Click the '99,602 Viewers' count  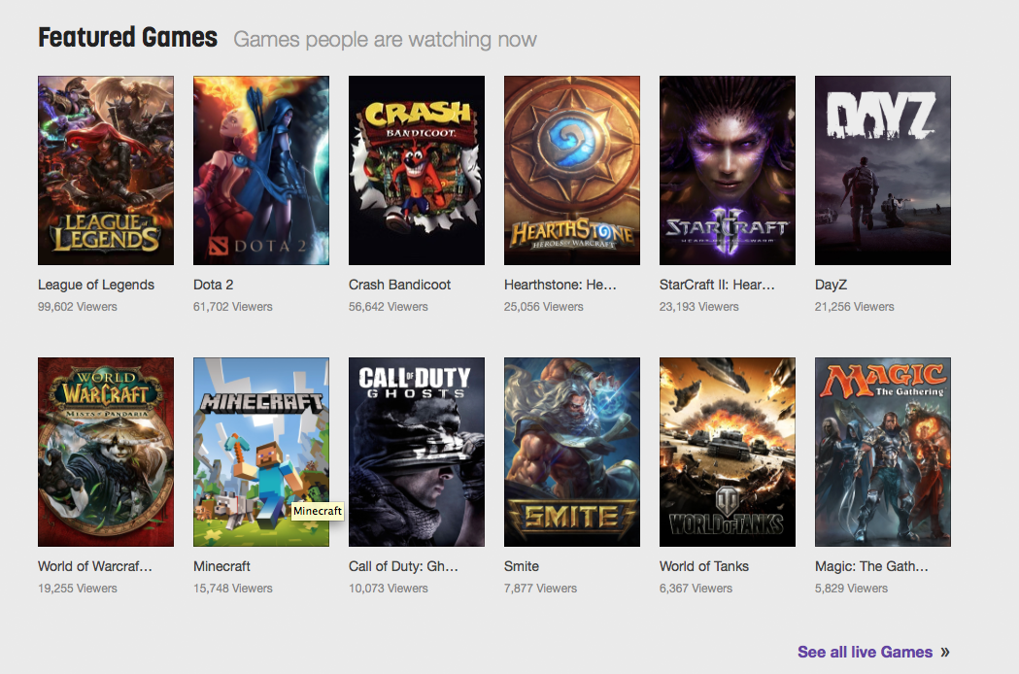78,307
